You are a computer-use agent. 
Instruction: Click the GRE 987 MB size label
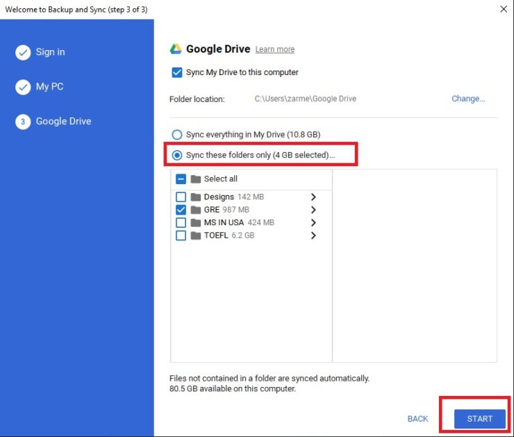236,210
